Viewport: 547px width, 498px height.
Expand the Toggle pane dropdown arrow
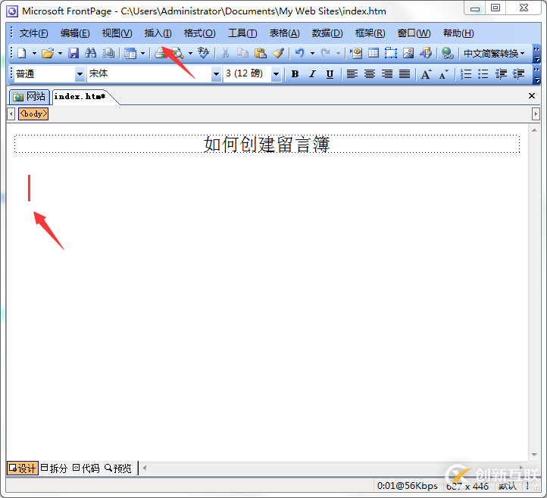pos(142,53)
